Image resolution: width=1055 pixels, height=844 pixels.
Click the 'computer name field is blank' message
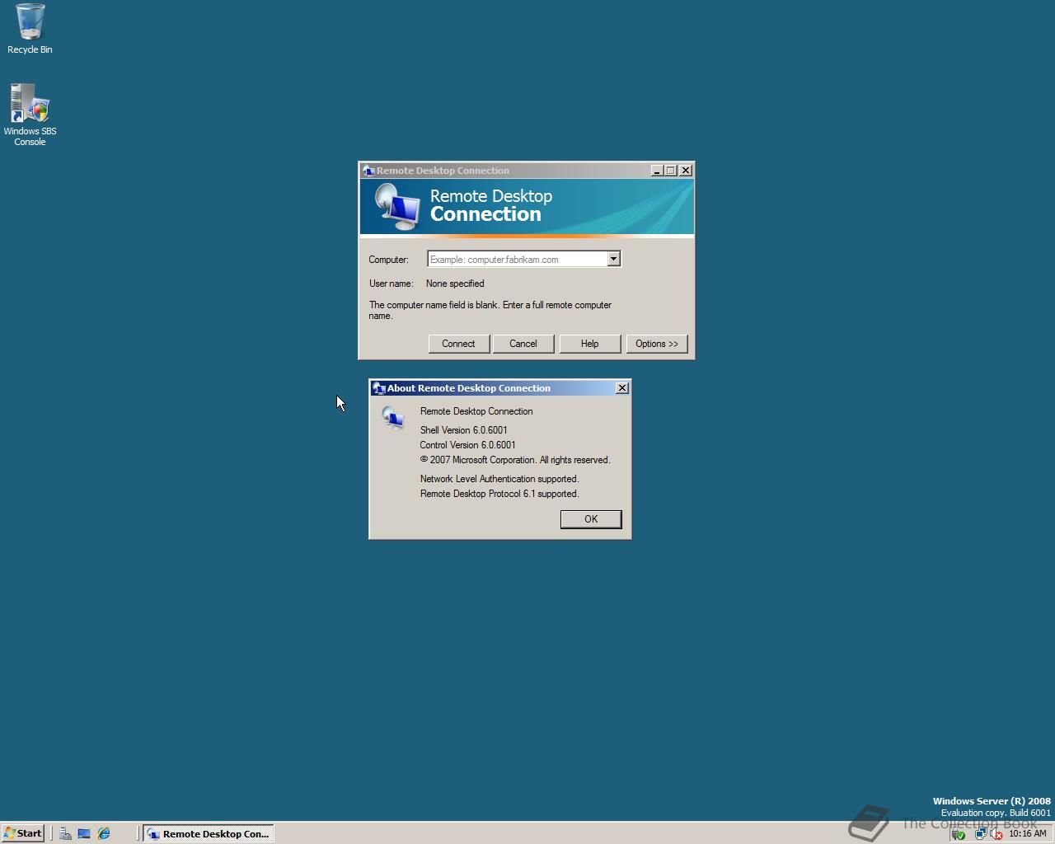(490, 310)
